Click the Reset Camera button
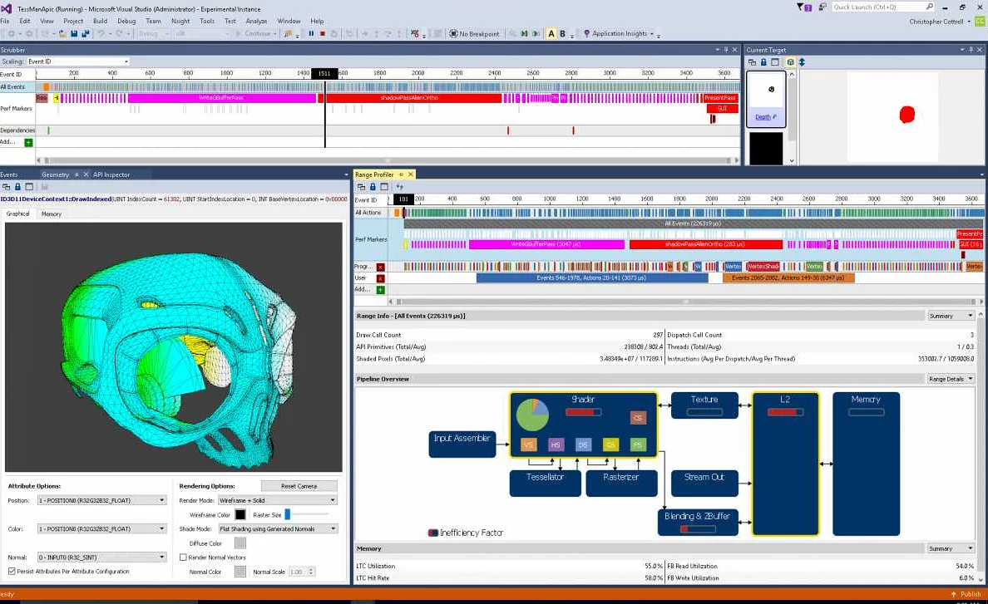The width and height of the screenshot is (988, 604). (299, 486)
